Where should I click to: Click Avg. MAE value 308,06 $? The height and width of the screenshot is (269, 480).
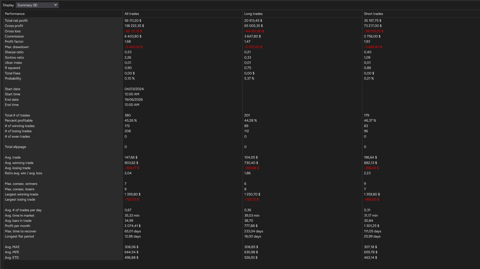point(131,247)
